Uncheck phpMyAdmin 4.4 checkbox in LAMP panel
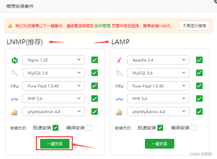 click(199, 112)
